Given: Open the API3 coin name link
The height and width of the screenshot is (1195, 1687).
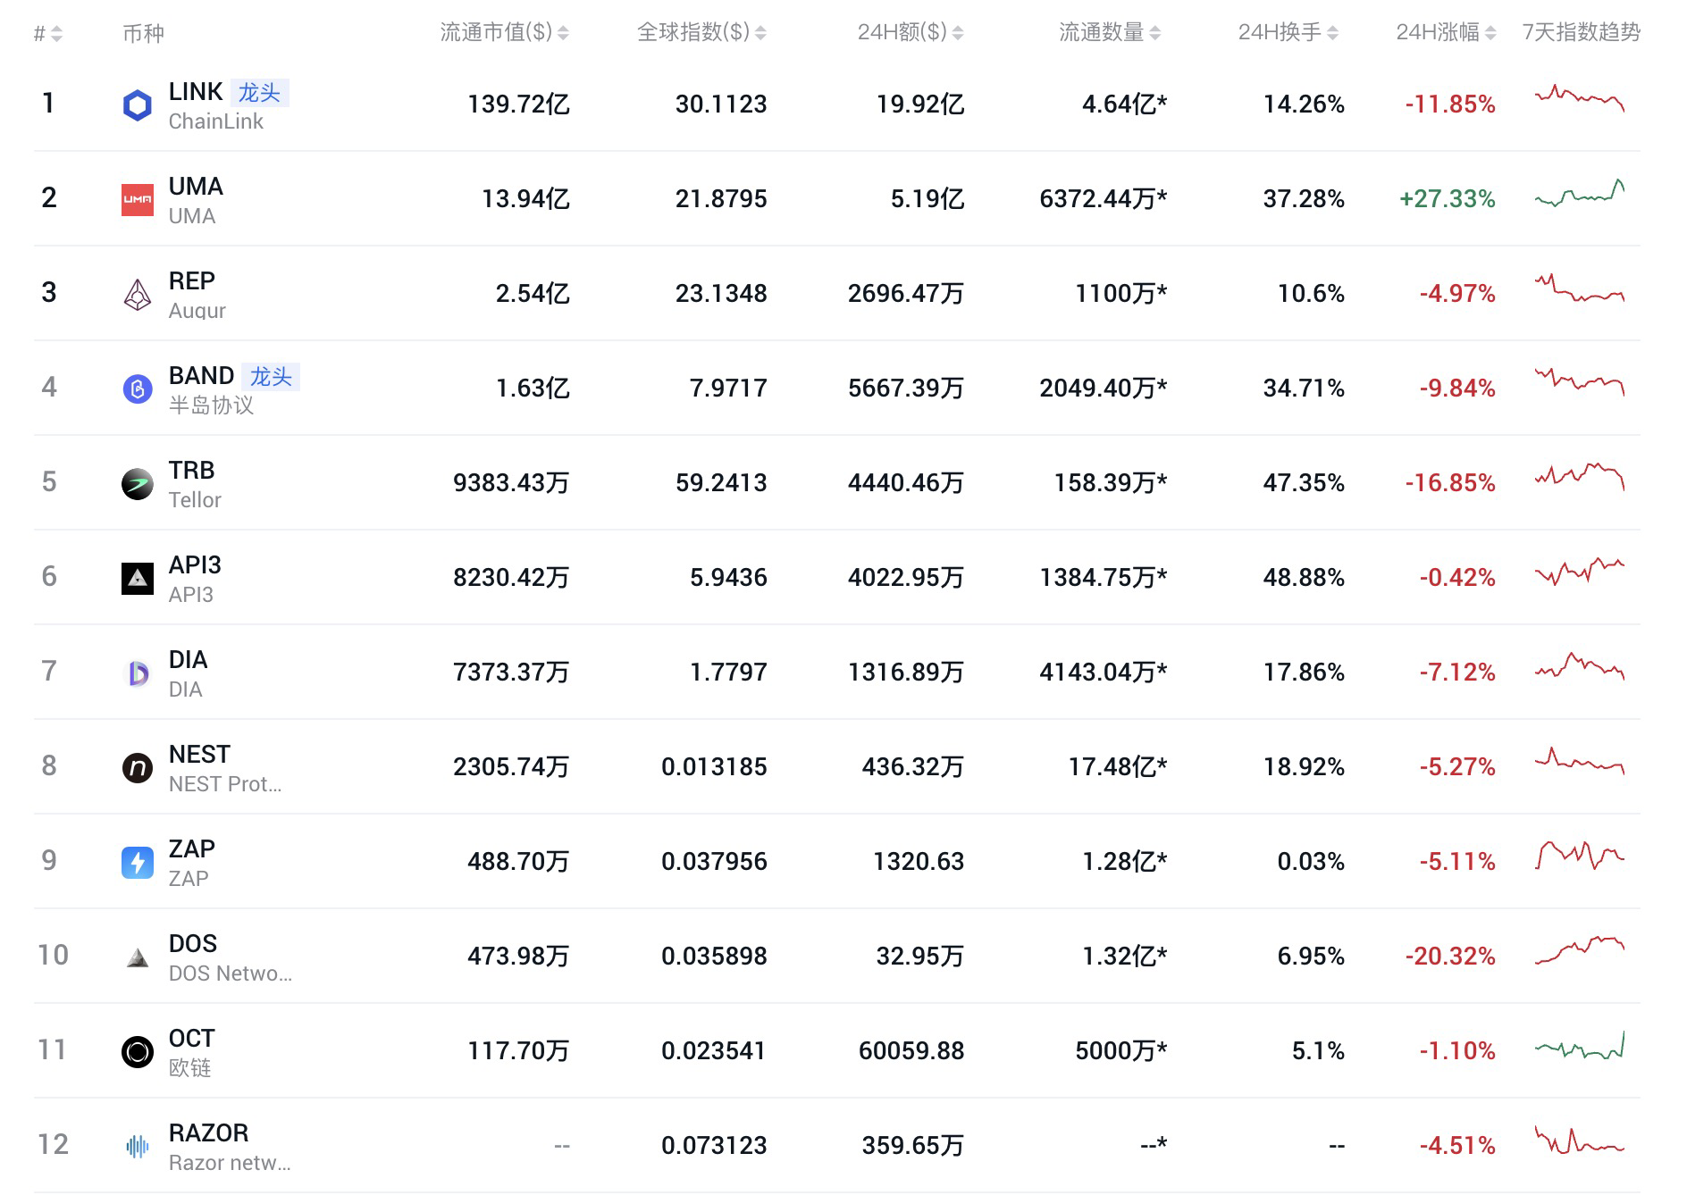Looking at the screenshot, I should (x=195, y=565).
